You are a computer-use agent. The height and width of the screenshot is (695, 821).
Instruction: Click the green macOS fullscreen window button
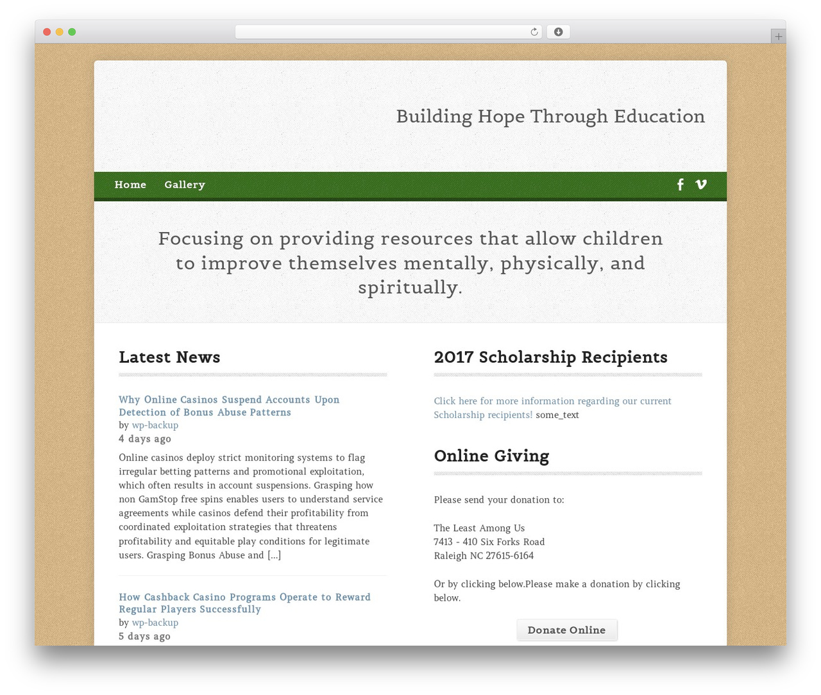[x=72, y=32]
